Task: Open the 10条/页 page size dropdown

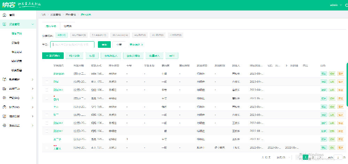Action: click(x=284, y=157)
